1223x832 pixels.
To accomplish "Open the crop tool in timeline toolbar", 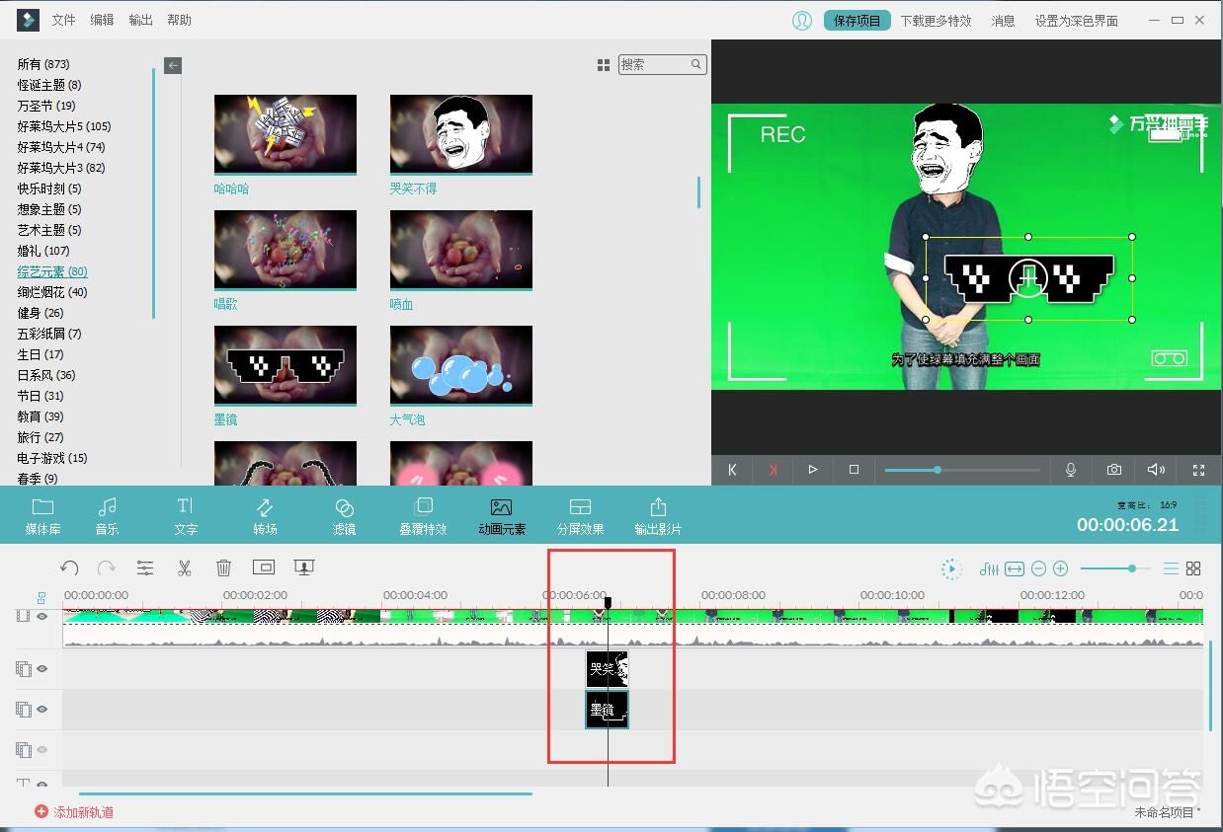I will [x=264, y=567].
